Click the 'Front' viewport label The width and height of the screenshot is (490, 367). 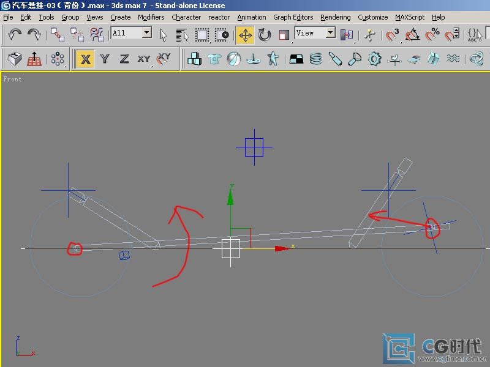(x=12, y=80)
